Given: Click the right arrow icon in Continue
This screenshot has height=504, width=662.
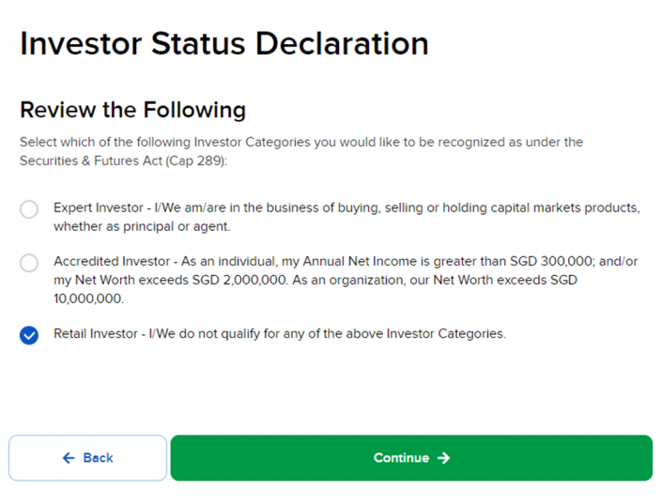Looking at the screenshot, I should (x=444, y=458).
